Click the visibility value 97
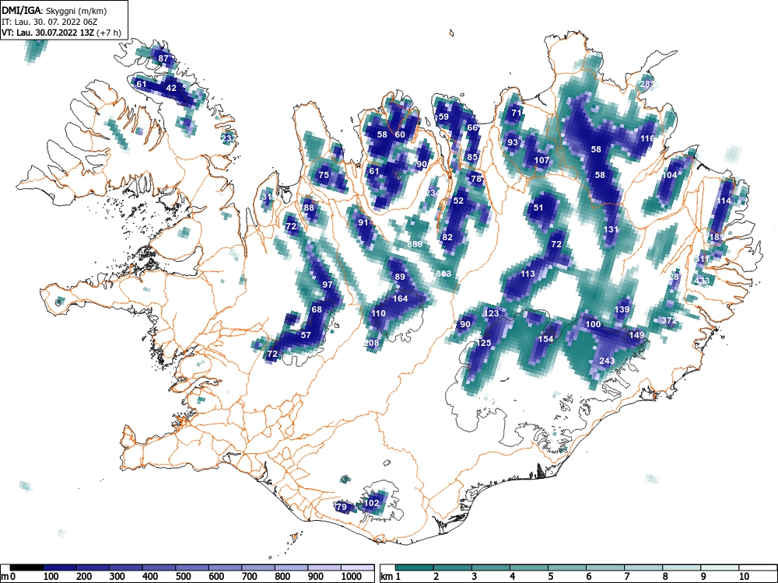Screen dimensions: 778x583 328,285
